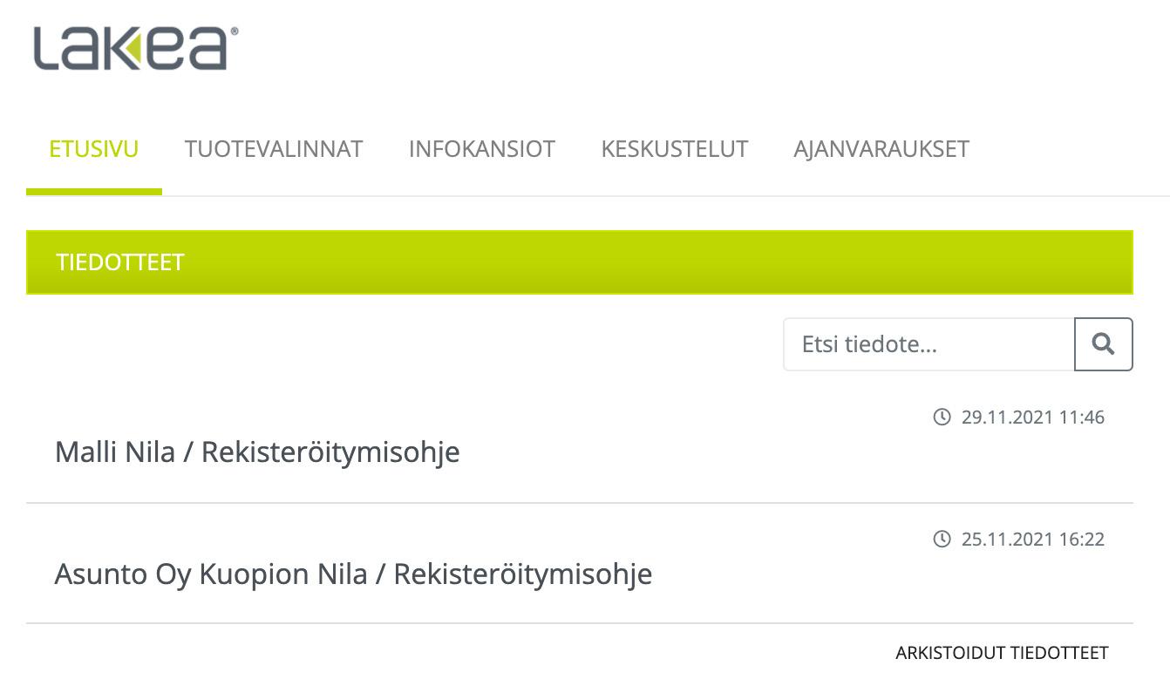1170x686 pixels.
Task: Open Asunto Oy Kuopion Nila announcement
Action: click(353, 574)
